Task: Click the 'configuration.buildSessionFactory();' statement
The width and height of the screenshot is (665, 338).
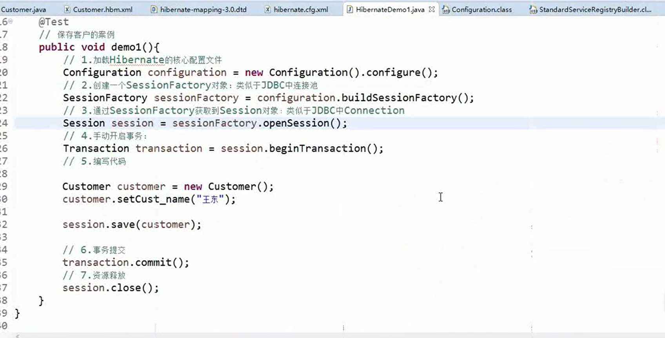Action: pos(365,98)
